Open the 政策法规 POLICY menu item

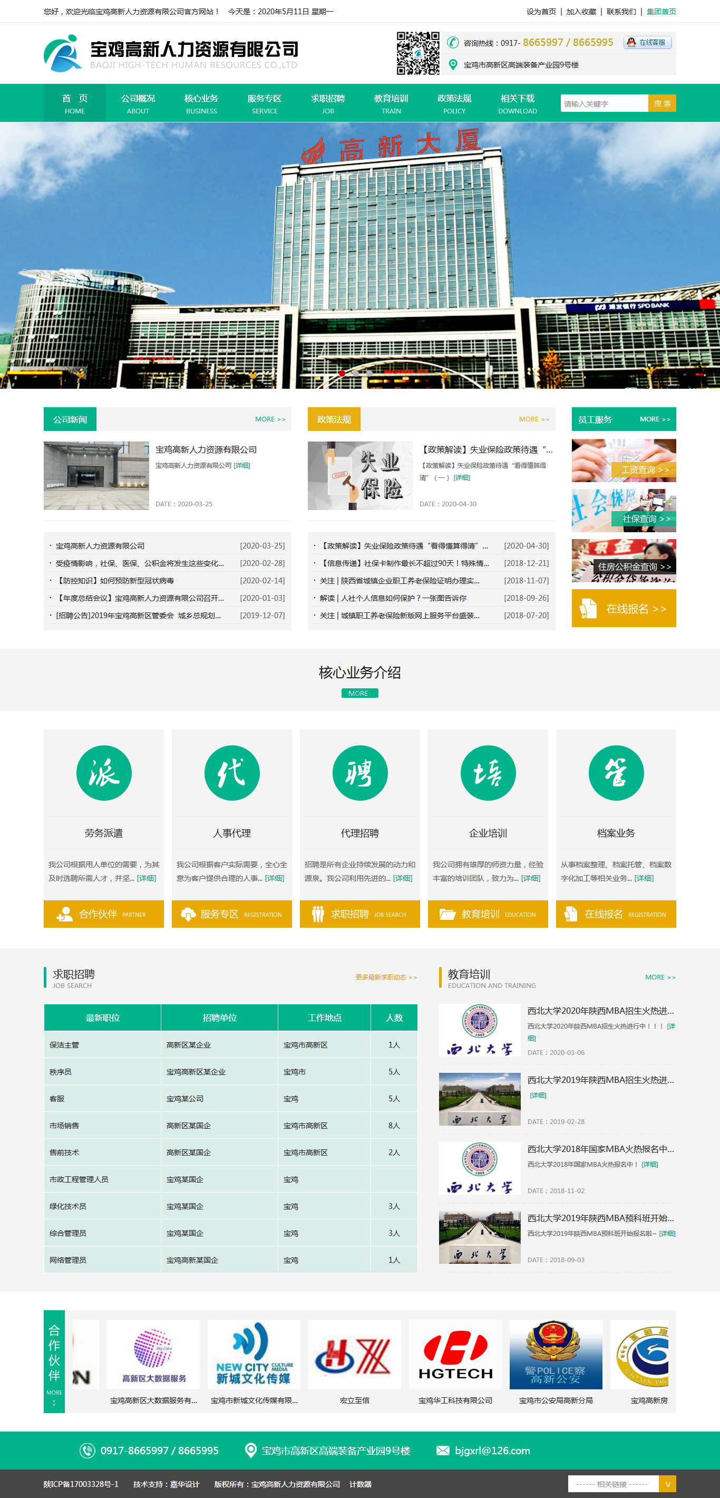pyautogui.click(x=454, y=103)
